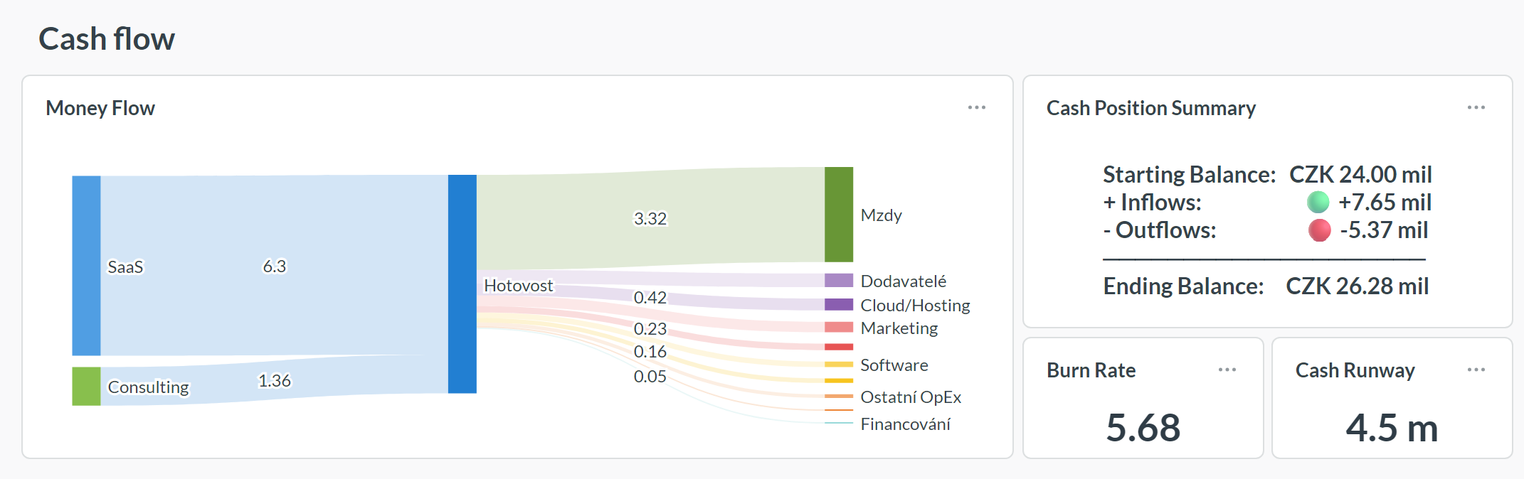This screenshot has height=479, width=1524.
Task: Click the 3.32 flow value label
Action: pos(650,217)
